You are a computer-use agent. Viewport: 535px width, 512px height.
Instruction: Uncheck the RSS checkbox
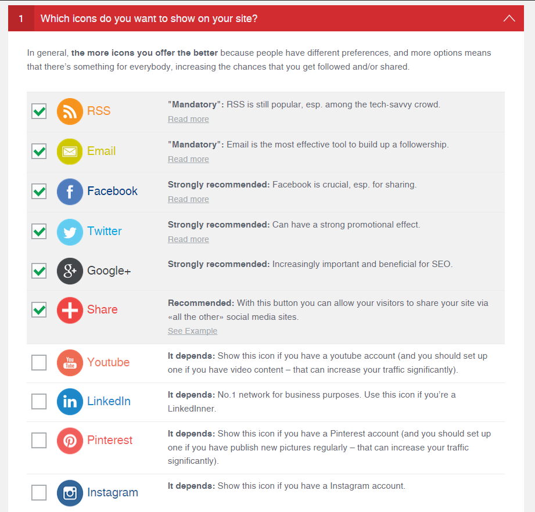(38, 111)
